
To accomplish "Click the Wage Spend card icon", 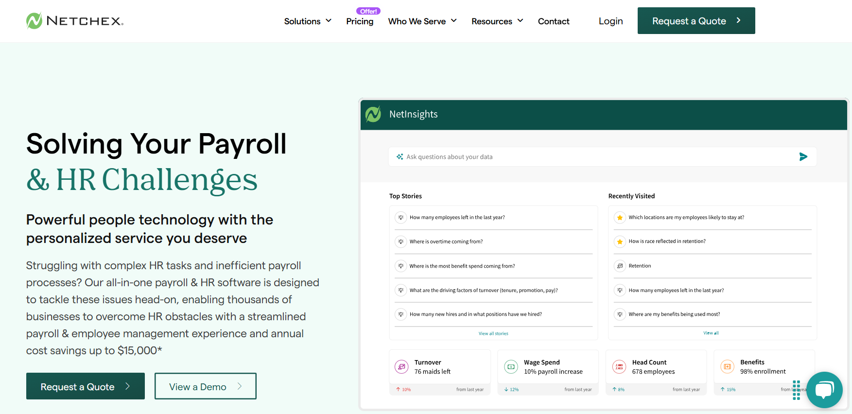I will (511, 367).
